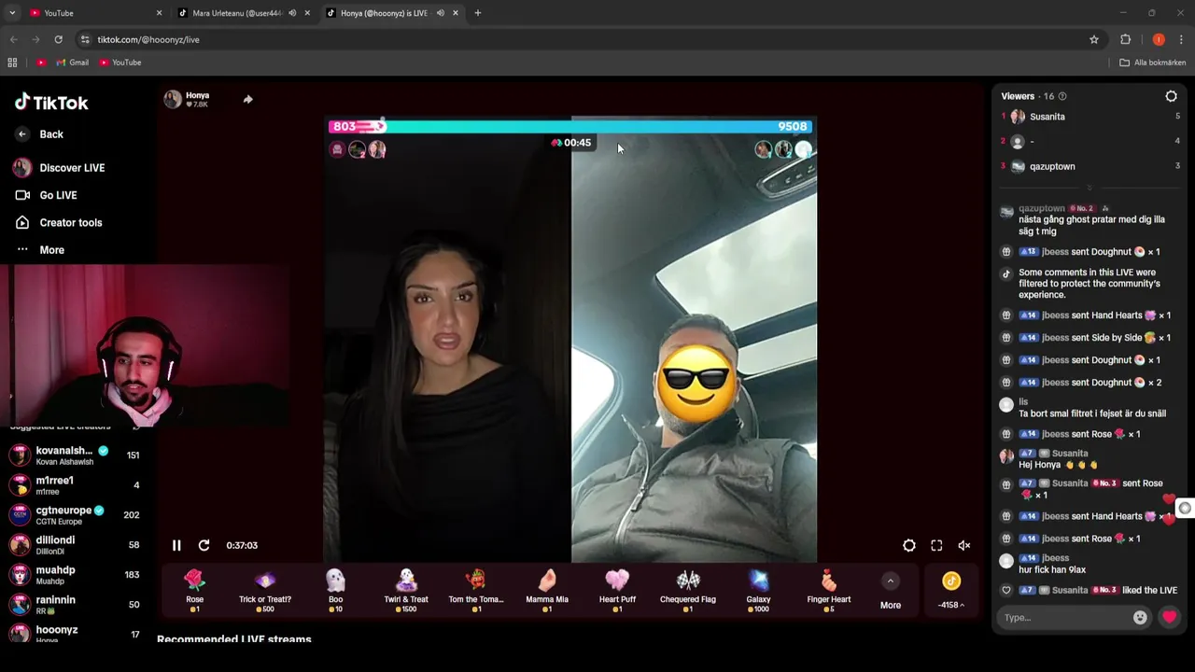Send the Finger Heart gift
The width and height of the screenshot is (1195, 672).
[x=829, y=591]
